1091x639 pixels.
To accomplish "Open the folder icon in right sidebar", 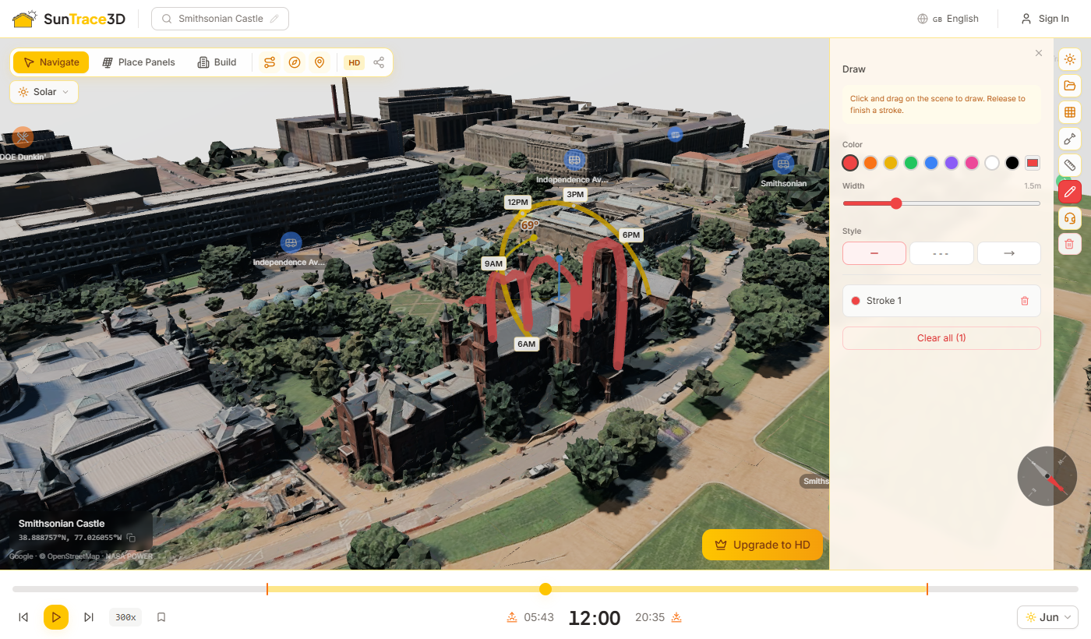I will [x=1070, y=86].
